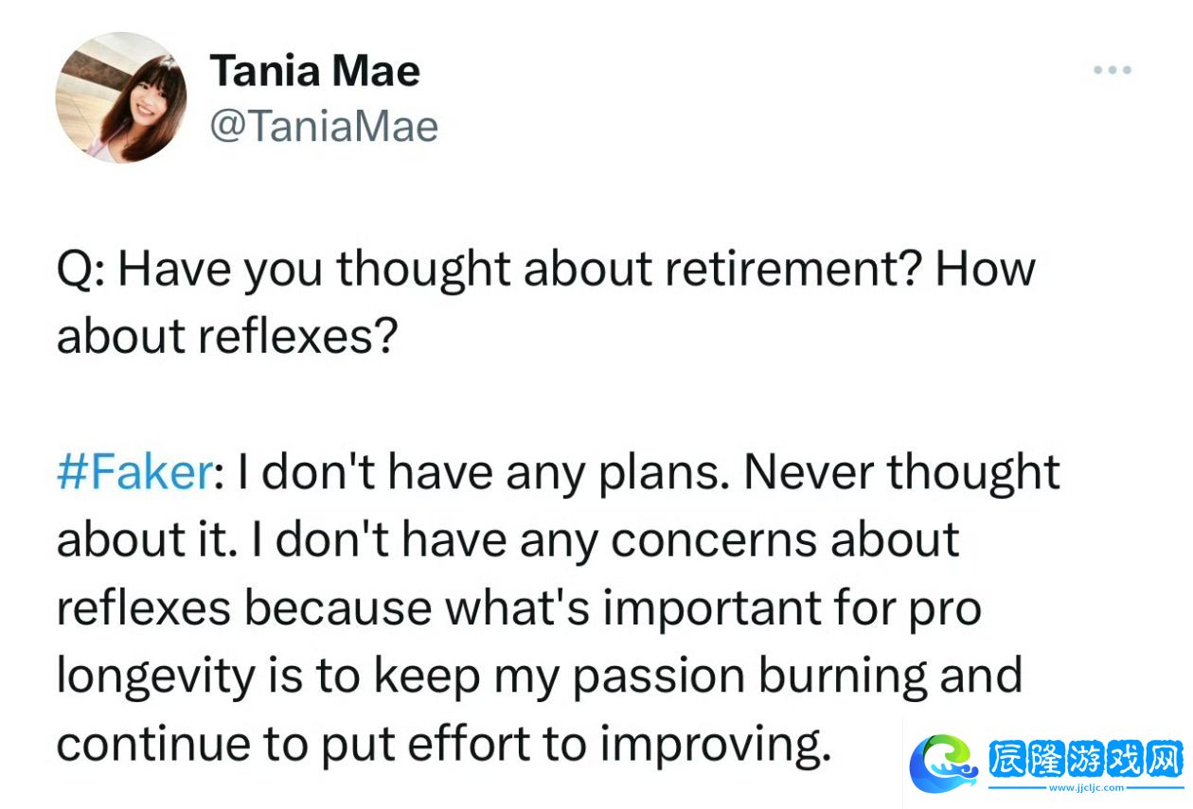Open the three-dot more options menu
The height and width of the screenshot is (809, 1193).
point(1112,70)
